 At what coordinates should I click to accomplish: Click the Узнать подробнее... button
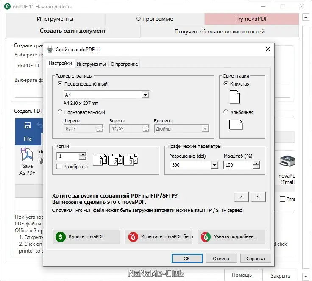tap(231, 237)
